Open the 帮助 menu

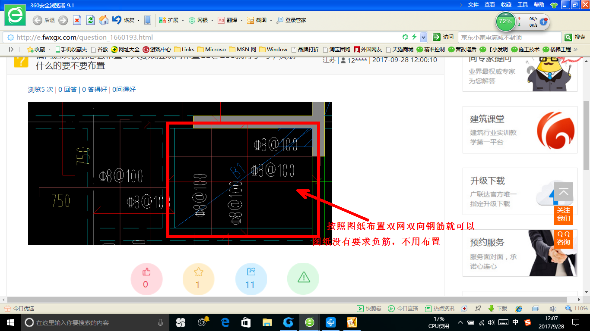click(539, 5)
